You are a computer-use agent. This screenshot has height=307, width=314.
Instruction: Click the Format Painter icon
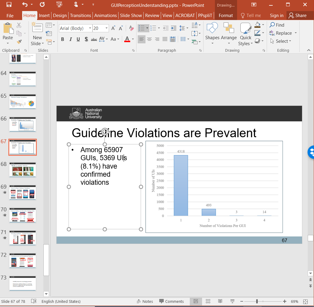(x=19, y=42)
